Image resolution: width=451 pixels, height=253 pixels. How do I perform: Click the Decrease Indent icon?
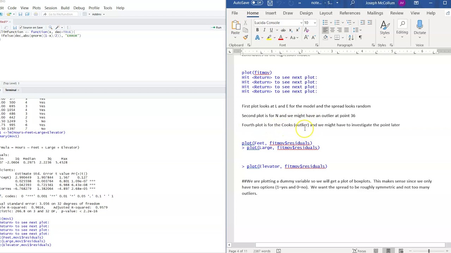[x=363, y=22]
